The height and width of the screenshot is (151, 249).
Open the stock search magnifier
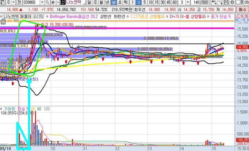point(47,2)
